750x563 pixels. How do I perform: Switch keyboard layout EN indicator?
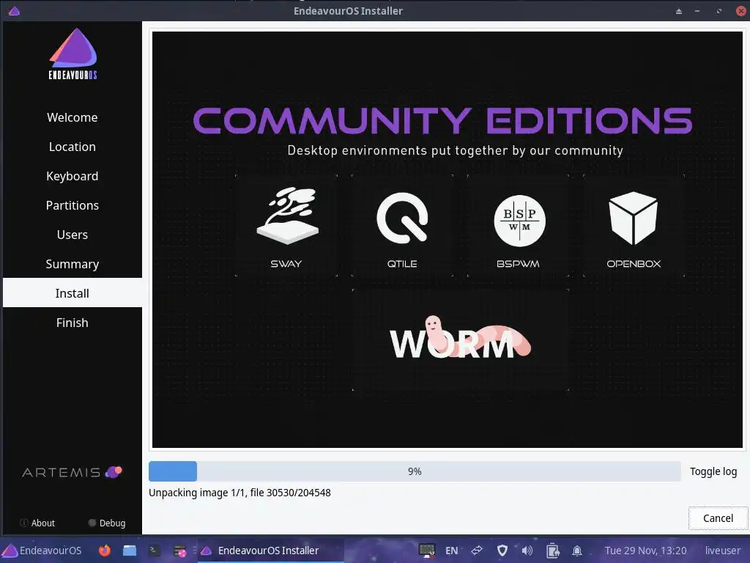tap(451, 551)
